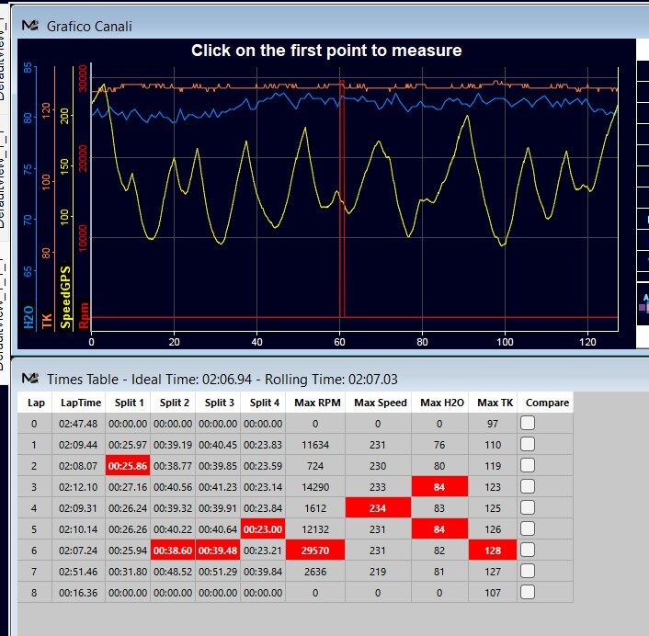Click the Grafico Canali panel logo icon
The width and height of the screenshot is (649, 636).
(x=30, y=26)
